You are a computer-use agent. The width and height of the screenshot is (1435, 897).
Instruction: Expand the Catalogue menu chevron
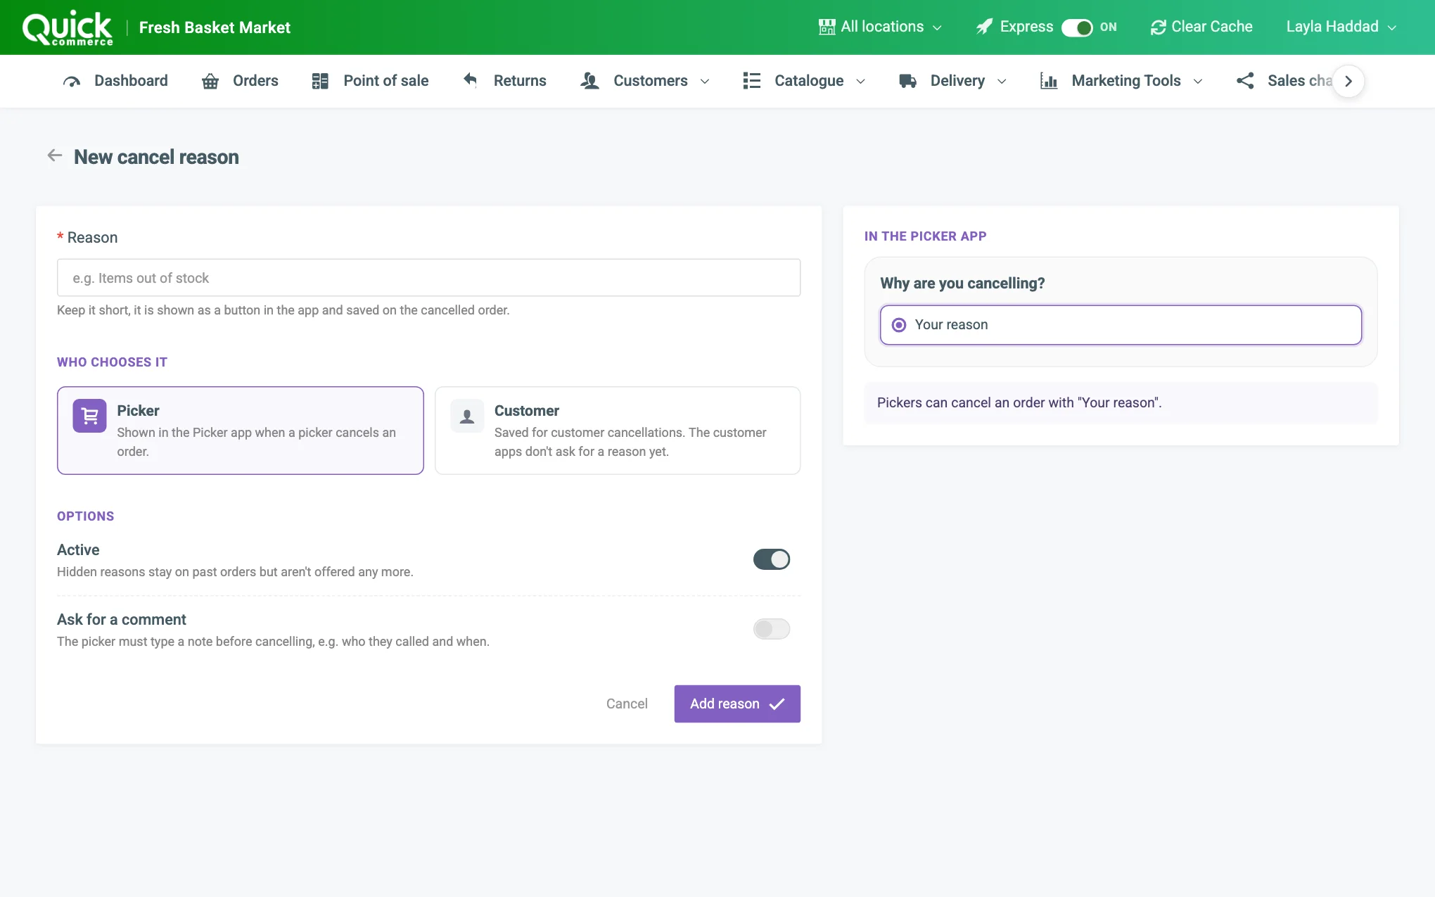coord(860,82)
